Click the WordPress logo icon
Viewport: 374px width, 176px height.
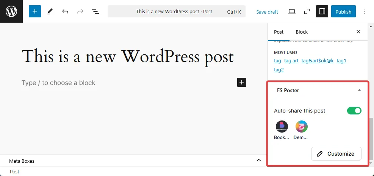point(11,11)
